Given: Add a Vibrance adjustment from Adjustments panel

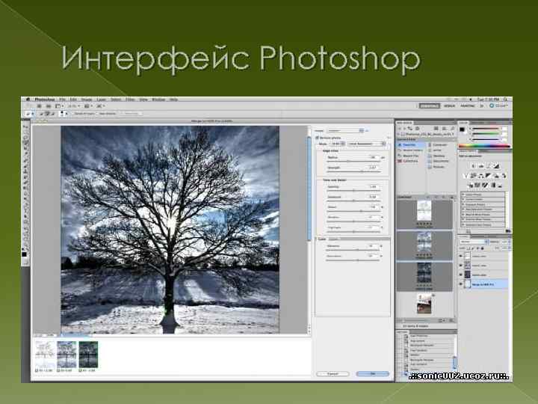Looking at the screenshot, I should [x=466, y=176].
